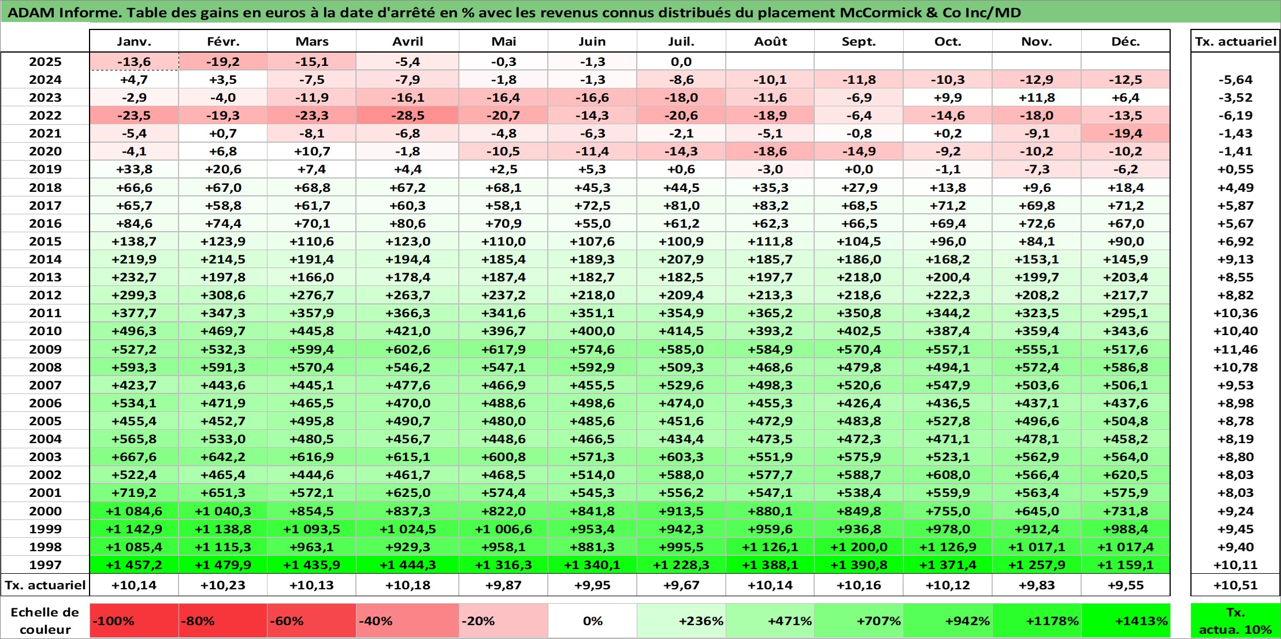
Task: Click the 2008 row label
Action: [45, 367]
